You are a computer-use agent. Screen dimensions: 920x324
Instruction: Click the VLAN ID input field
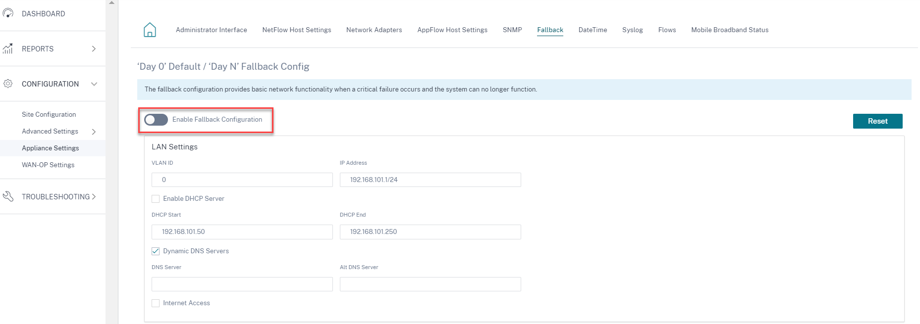click(242, 180)
